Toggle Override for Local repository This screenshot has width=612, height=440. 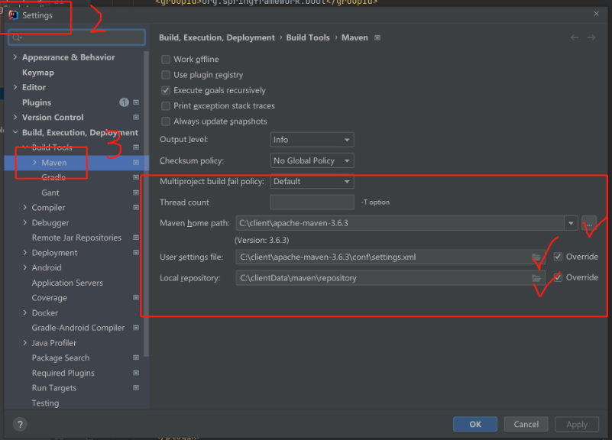559,277
